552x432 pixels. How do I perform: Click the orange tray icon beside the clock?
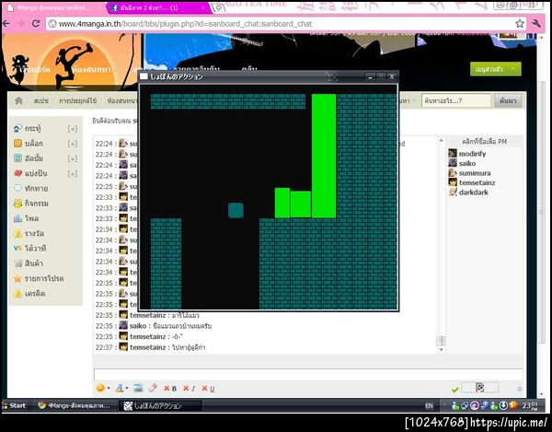point(513,405)
